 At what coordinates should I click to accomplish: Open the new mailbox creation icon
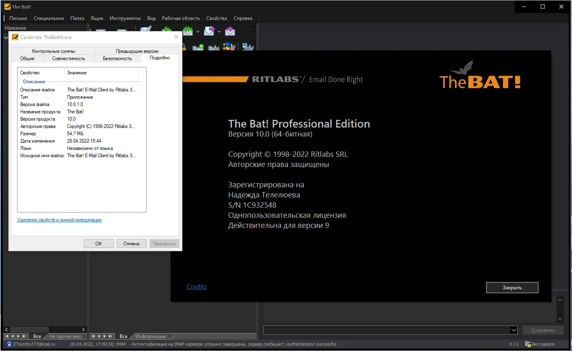[x=199, y=47]
